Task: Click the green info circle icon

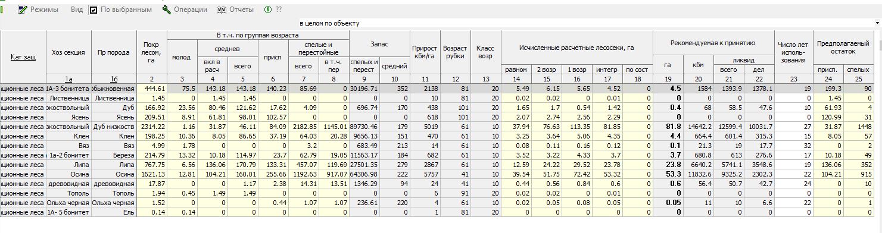Action: [x=268, y=10]
